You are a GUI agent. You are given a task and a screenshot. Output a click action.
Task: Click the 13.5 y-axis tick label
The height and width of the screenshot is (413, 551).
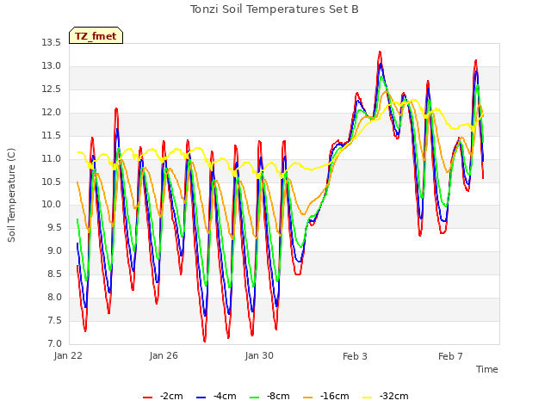52,43
